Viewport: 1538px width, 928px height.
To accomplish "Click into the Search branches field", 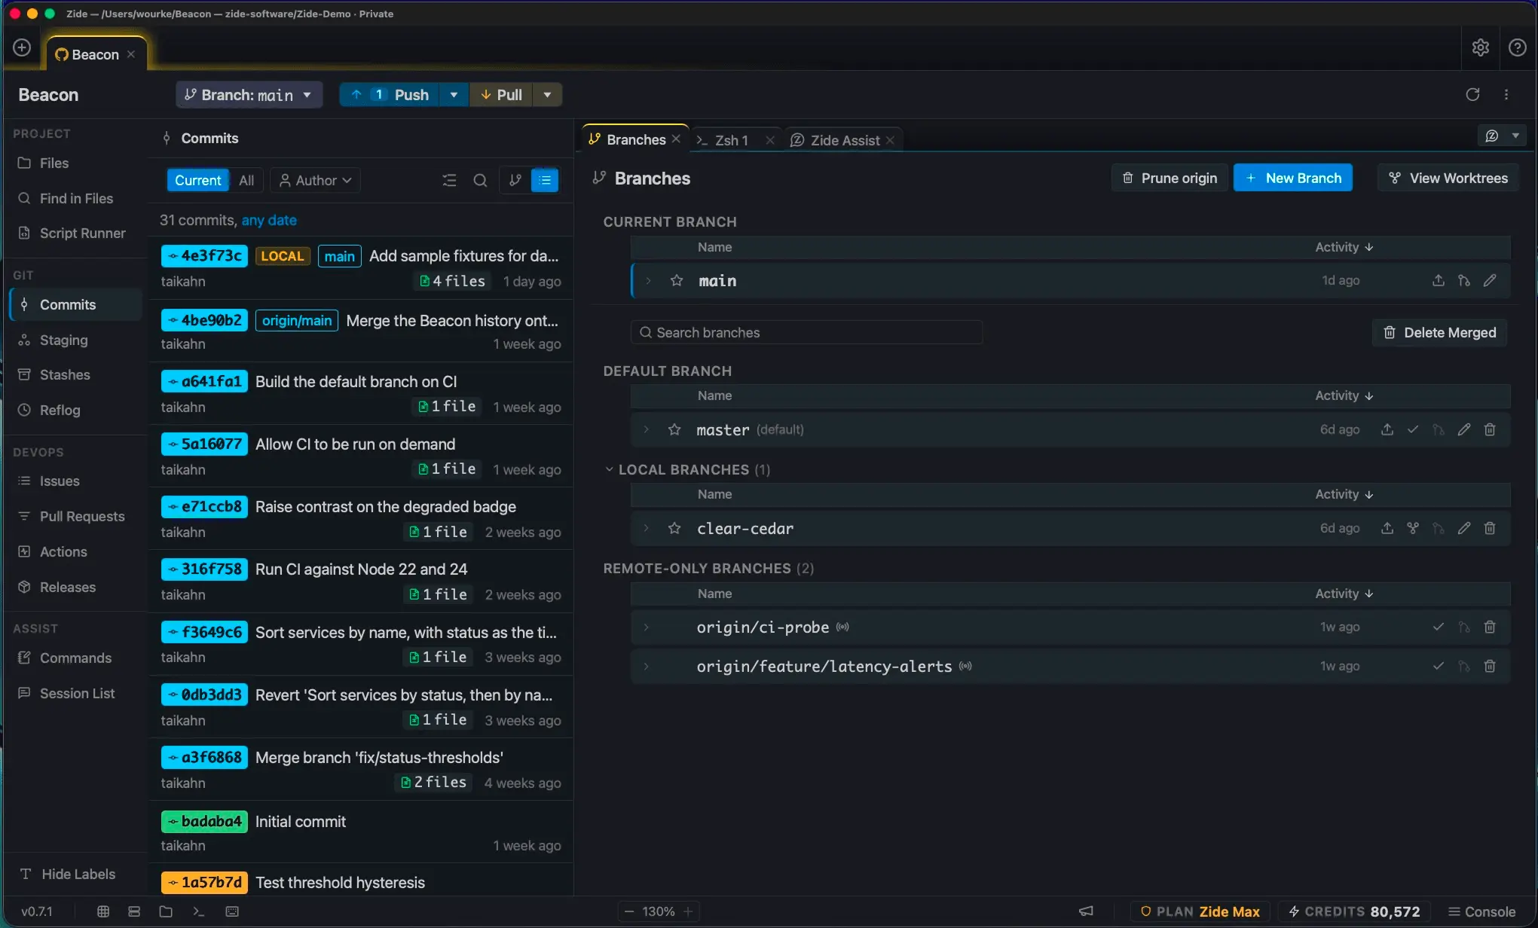I will (806, 332).
